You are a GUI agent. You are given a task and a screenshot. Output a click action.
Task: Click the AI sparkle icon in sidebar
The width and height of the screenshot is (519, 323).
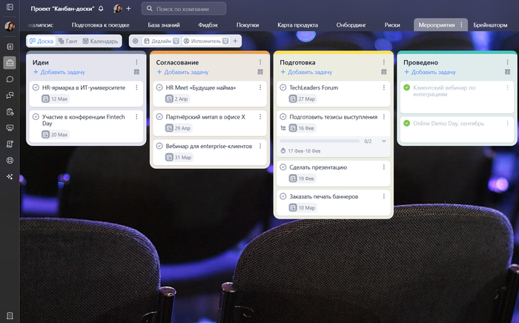10,176
